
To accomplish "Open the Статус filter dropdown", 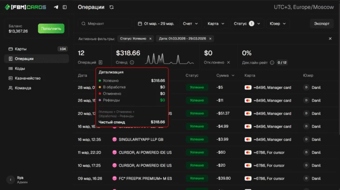I will tap(246, 23).
